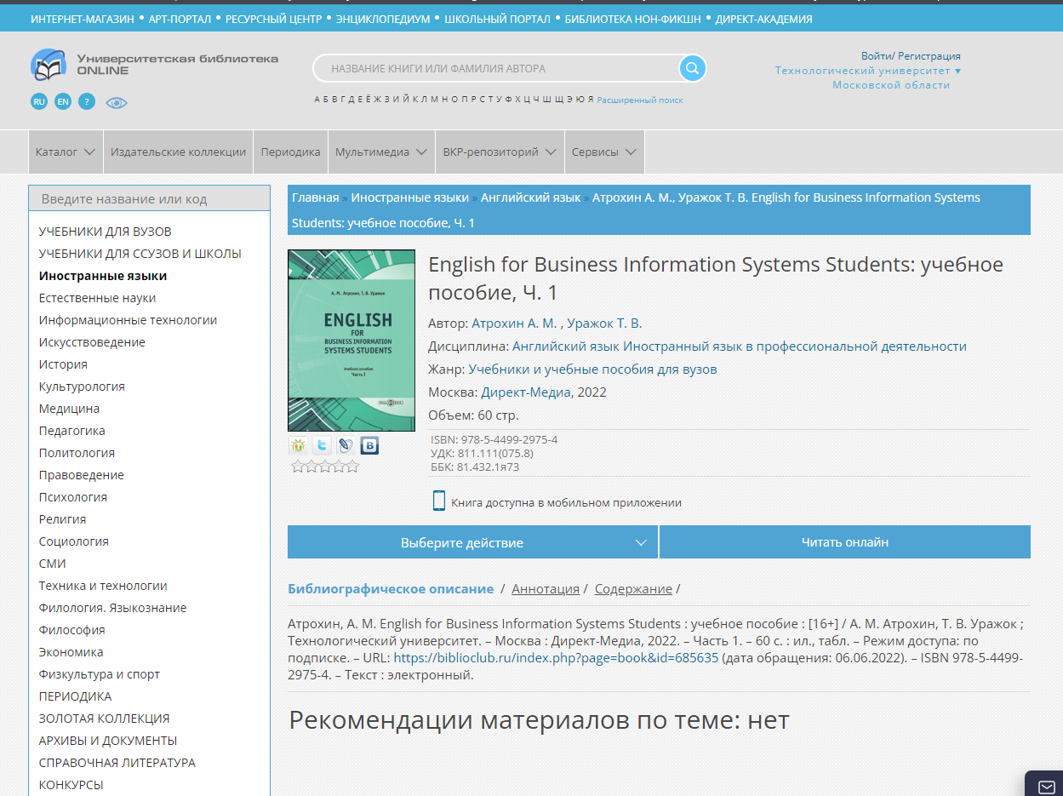Select Правоведение category

coord(82,475)
